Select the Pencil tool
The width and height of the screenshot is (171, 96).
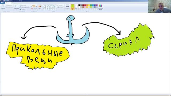(x=32, y=6)
